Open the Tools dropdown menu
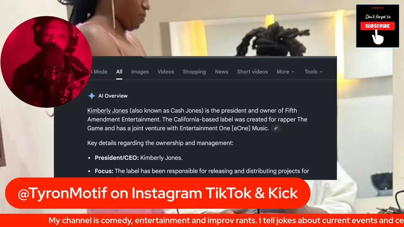This screenshot has width=404, height=227. point(313,72)
